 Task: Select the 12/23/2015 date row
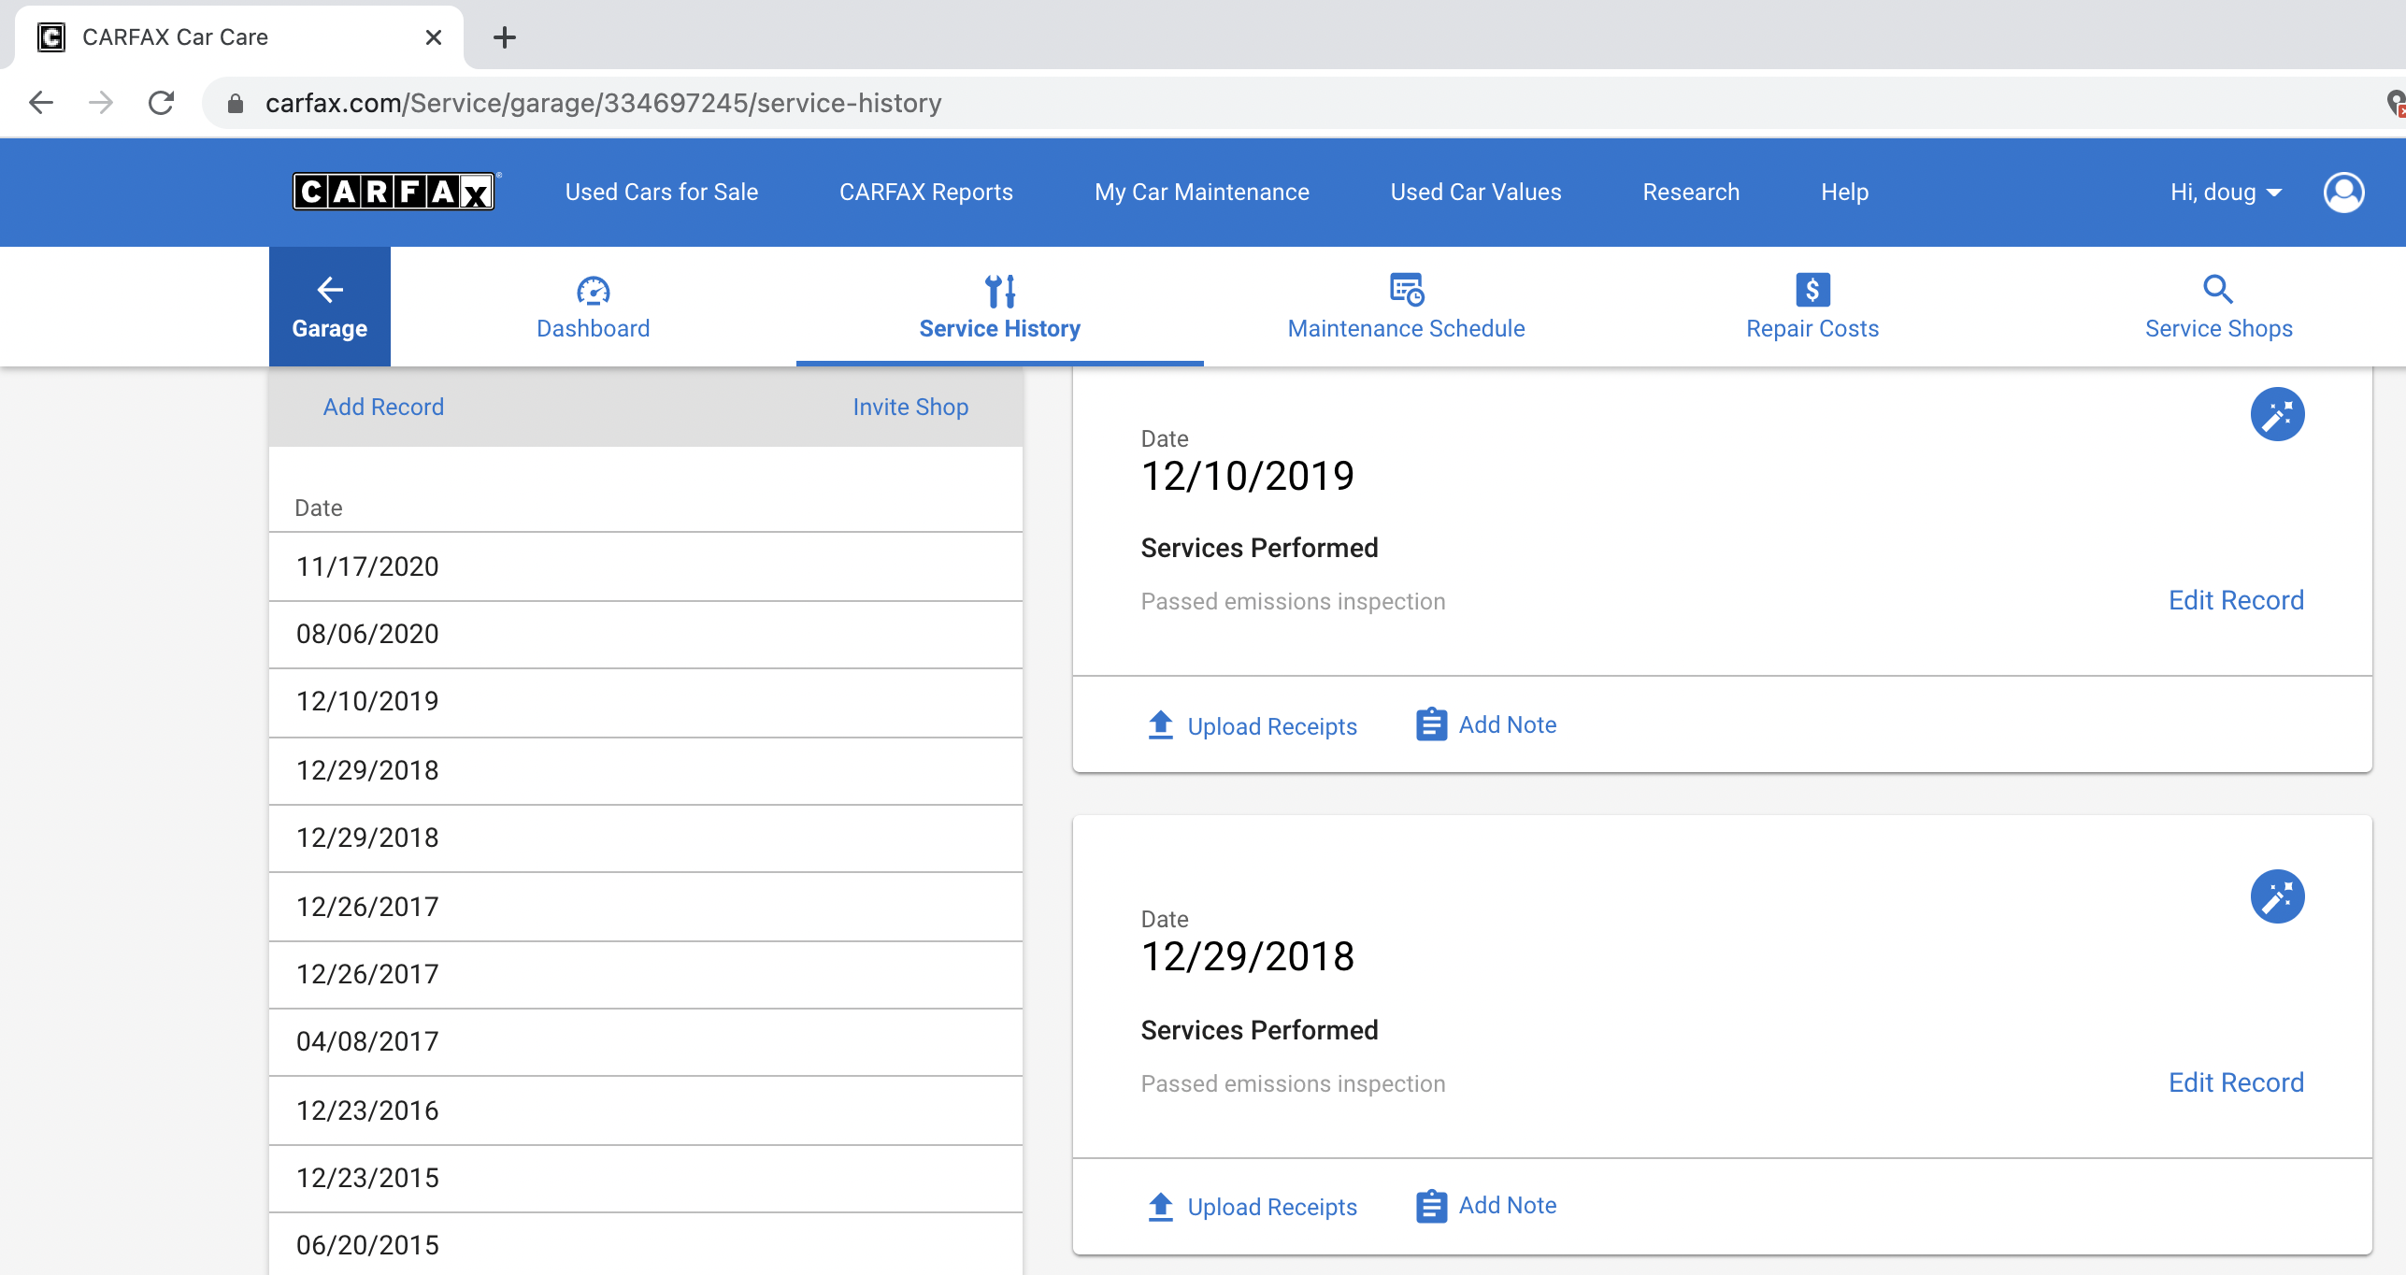(646, 1178)
